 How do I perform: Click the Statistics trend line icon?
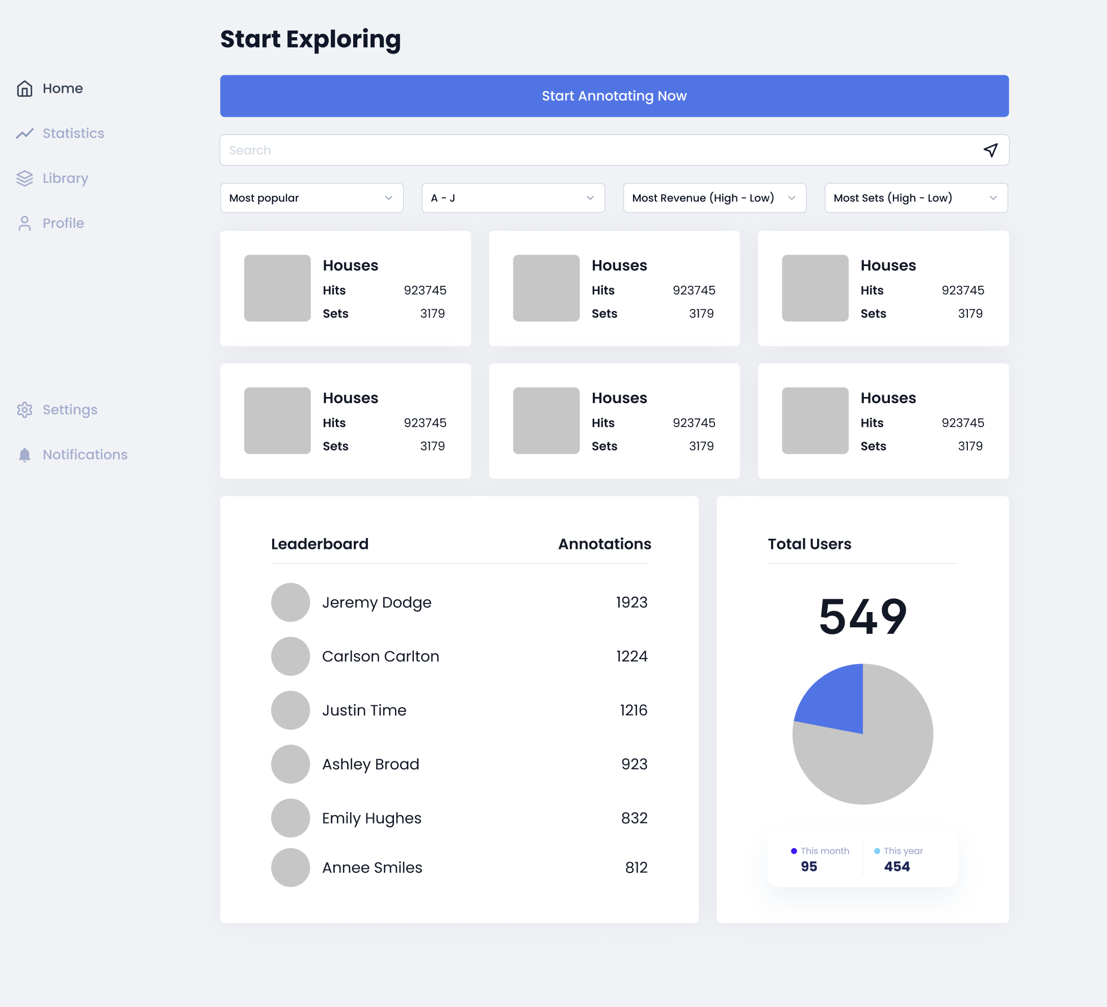(x=24, y=134)
